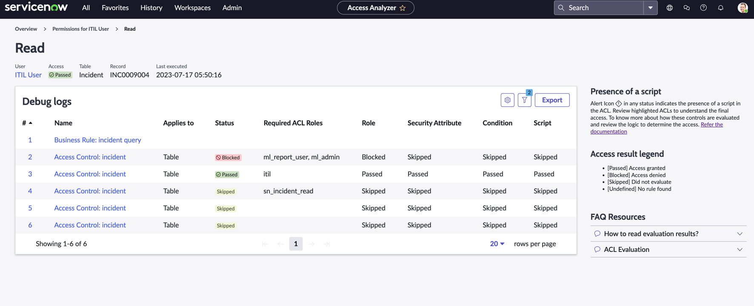Click the Applies to column header

click(178, 123)
